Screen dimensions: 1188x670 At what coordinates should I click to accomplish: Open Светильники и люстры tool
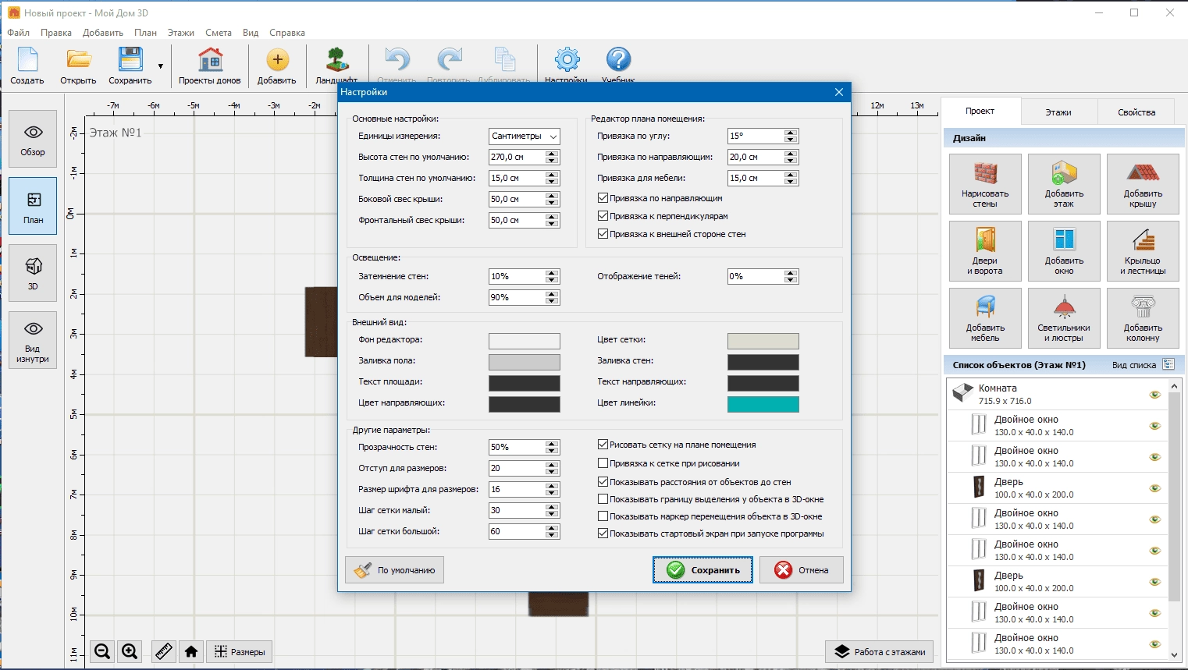[1064, 318]
